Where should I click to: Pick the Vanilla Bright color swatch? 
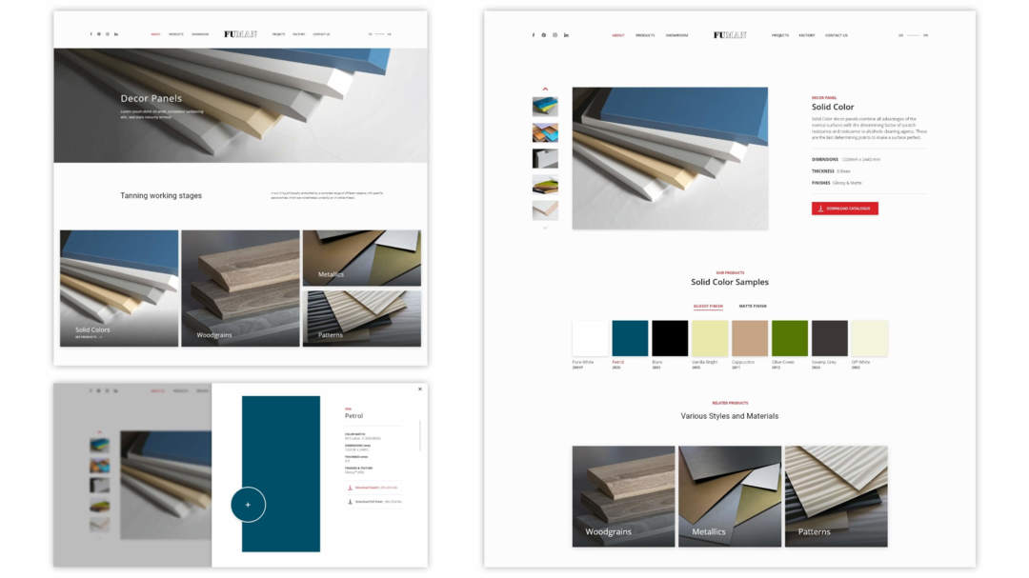point(710,339)
